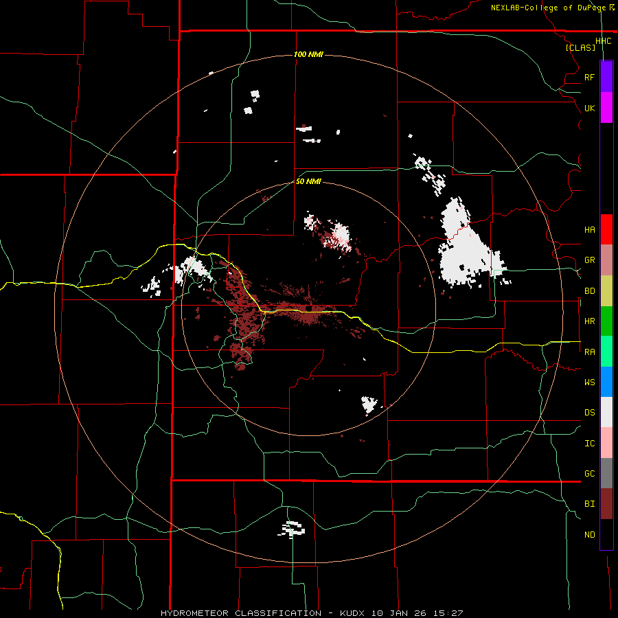The height and width of the screenshot is (618, 618).
Task: Click the "UK" legend label
Action: click(x=589, y=108)
